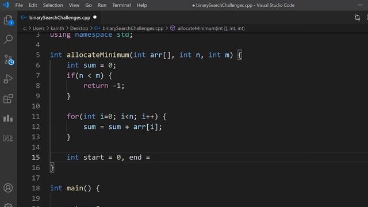Click the allocateMinimum function name
Viewport: 368px width, 207px height.
pyautogui.click(x=98, y=55)
